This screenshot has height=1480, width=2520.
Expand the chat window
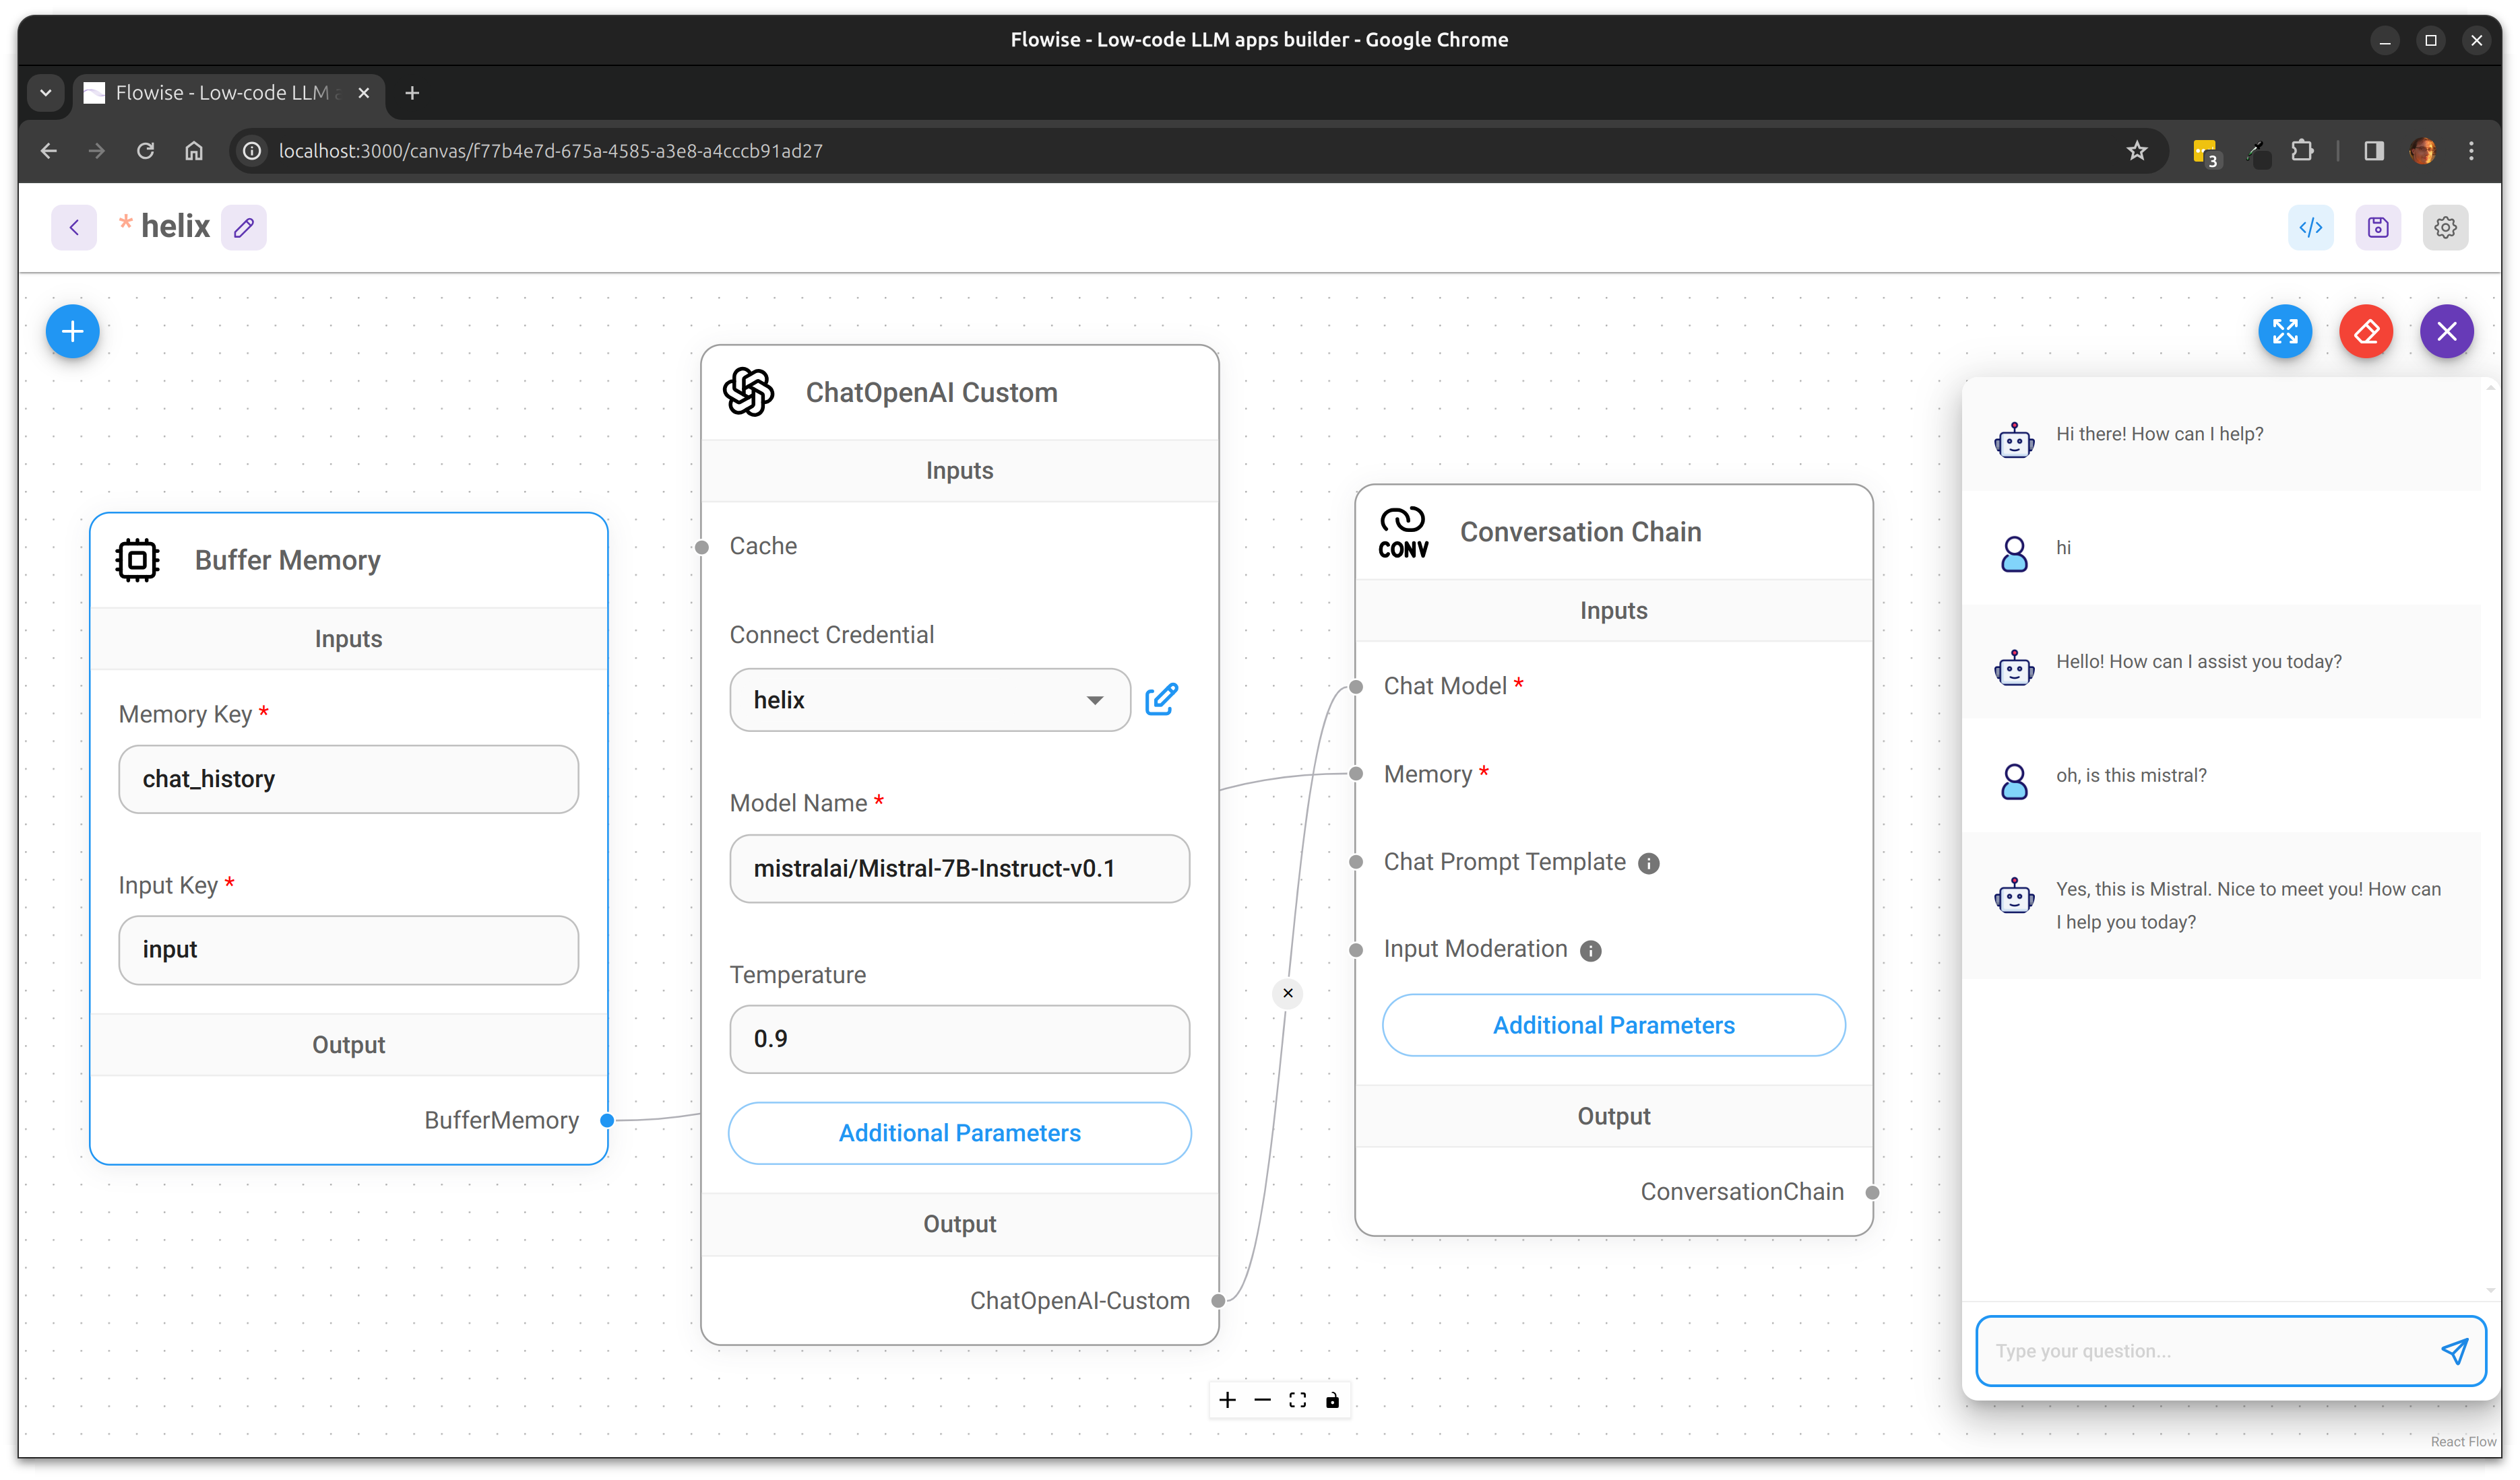point(2285,332)
